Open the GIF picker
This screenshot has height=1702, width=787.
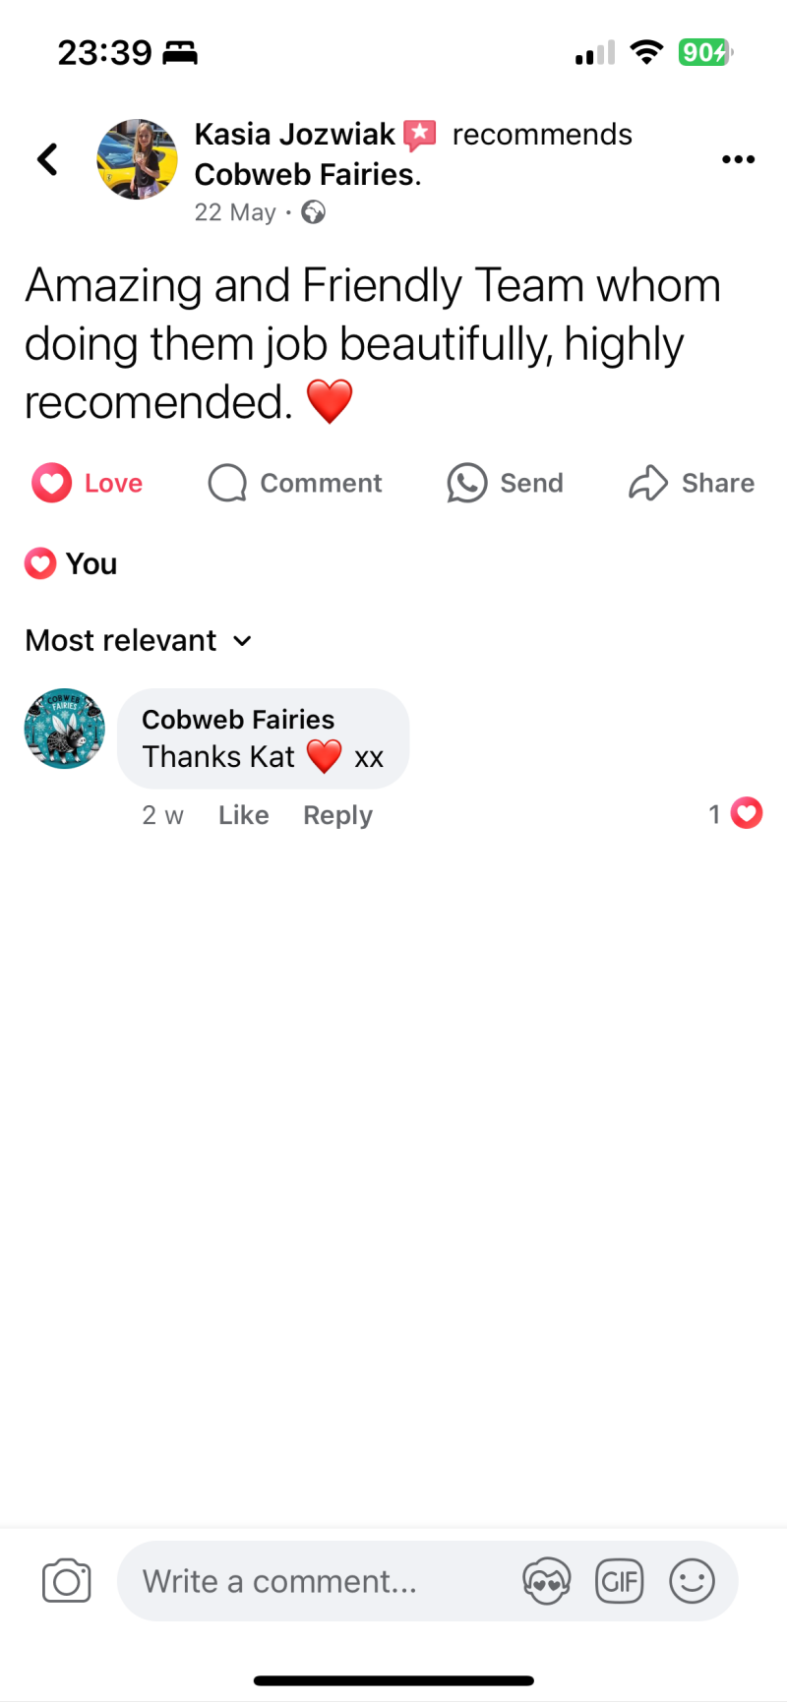tap(620, 1581)
